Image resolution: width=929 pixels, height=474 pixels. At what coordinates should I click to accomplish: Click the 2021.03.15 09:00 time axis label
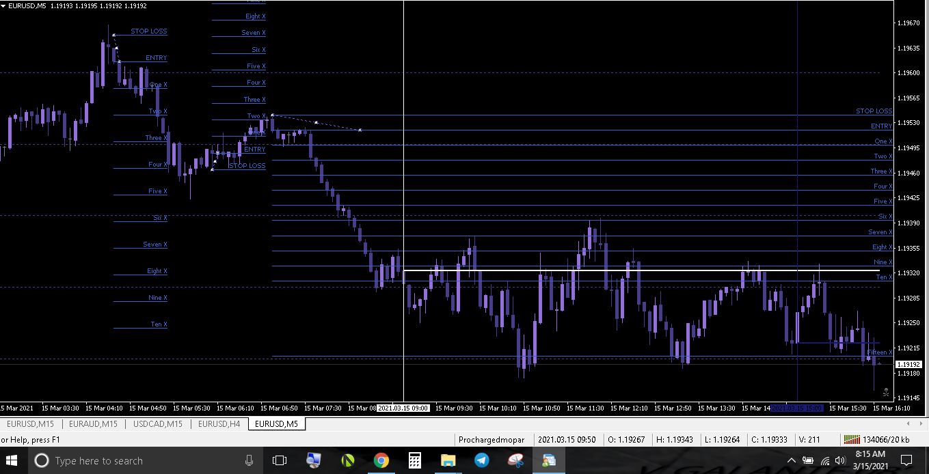point(403,408)
